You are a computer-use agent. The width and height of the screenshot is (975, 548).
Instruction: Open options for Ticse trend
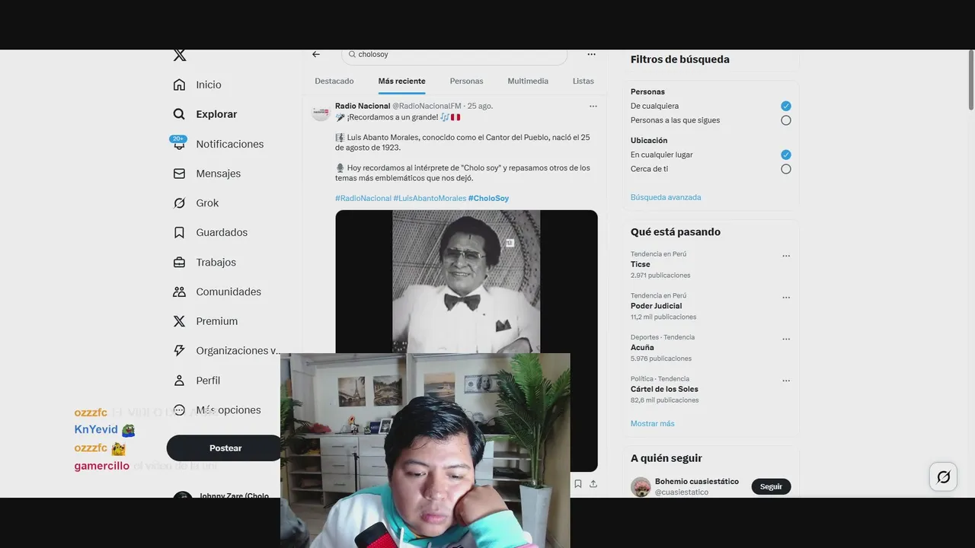tap(786, 256)
